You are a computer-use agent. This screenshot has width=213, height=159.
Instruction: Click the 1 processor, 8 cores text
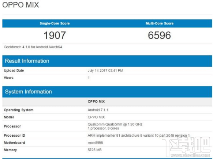(103, 128)
